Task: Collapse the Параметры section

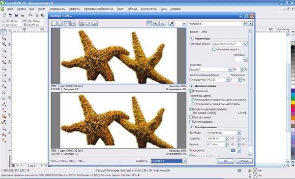Action: 191,38
